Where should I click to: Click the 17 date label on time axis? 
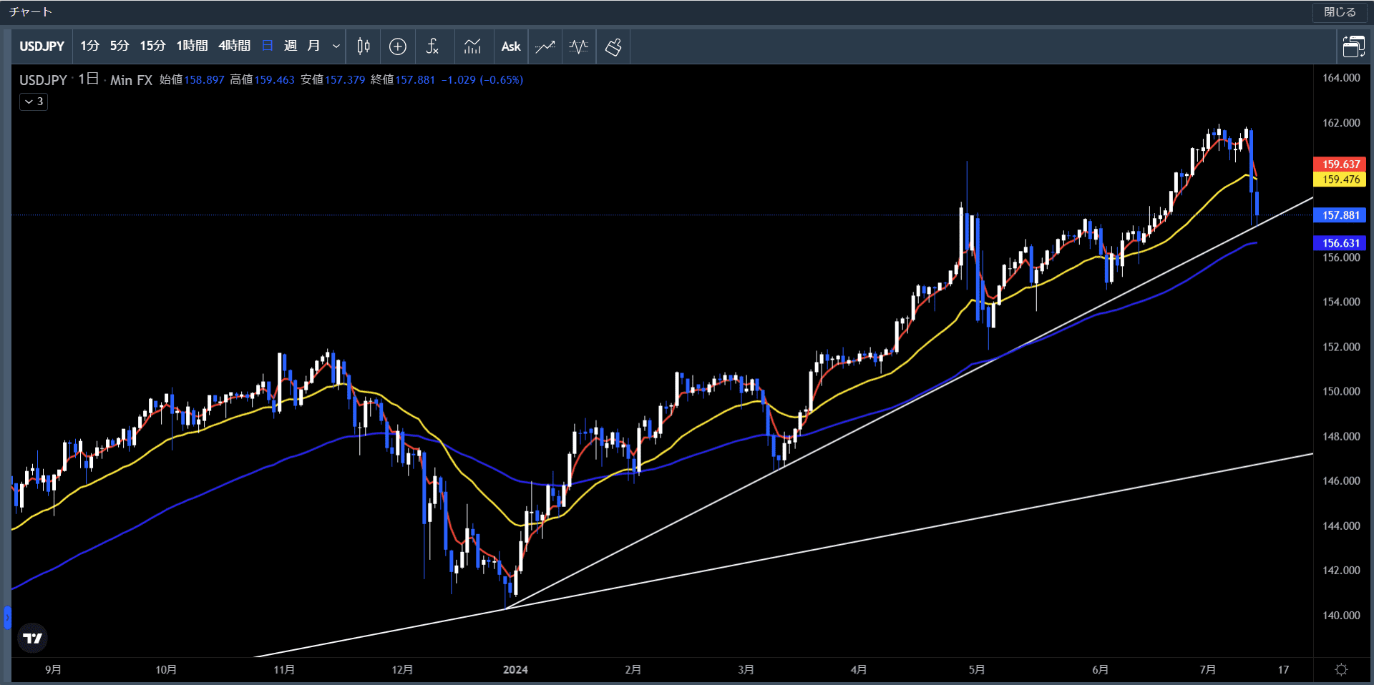1283,670
